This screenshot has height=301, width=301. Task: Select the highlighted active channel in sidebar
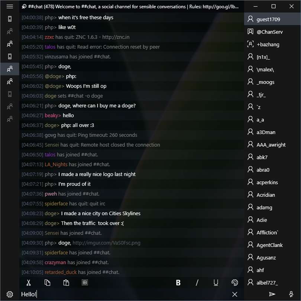[x=10, y=69]
